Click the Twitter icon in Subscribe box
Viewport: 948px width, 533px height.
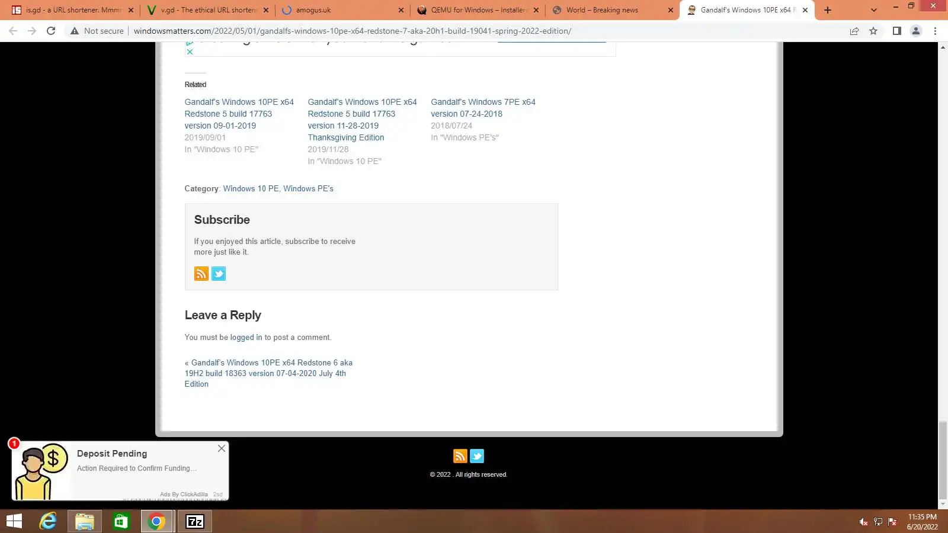pos(219,274)
